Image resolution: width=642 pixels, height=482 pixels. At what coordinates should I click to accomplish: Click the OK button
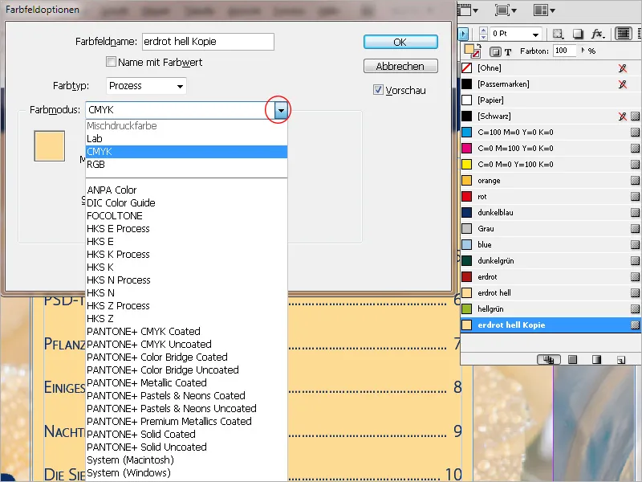click(x=400, y=42)
